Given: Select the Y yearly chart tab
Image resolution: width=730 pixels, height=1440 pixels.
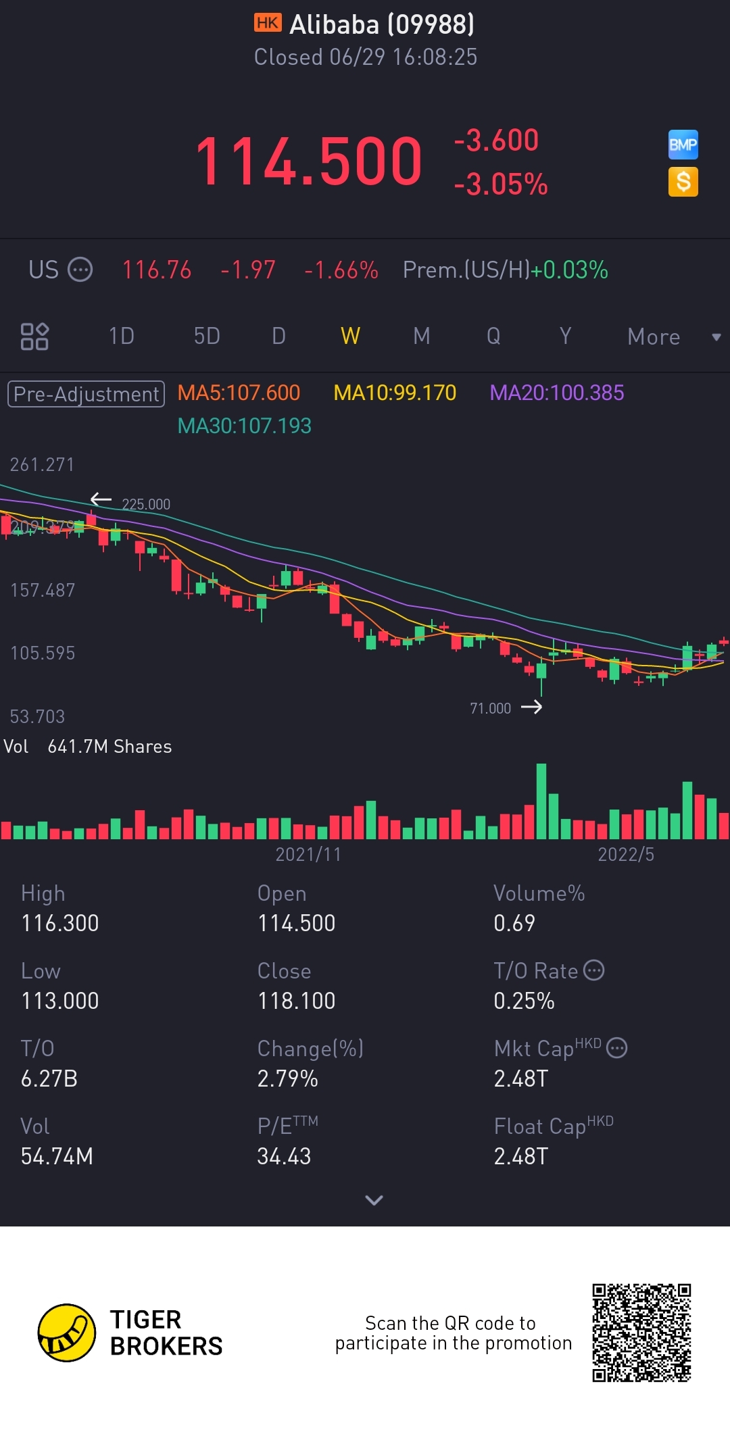Looking at the screenshot, I should [x=565, y=336].
